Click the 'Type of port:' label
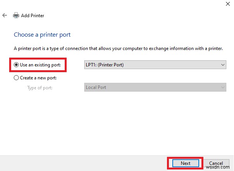The image size is (234, 171). pos(40,87)
